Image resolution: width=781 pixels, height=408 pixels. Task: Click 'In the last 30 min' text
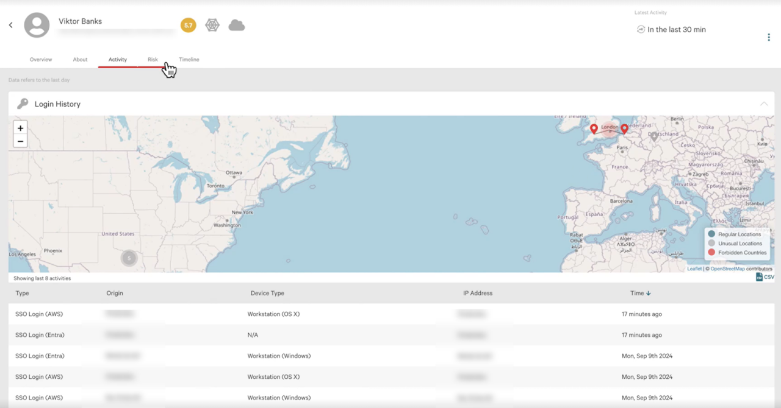[677, 29]
